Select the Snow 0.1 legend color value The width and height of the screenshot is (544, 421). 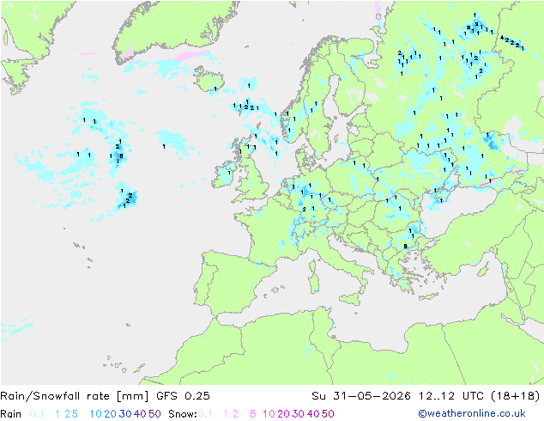pos(205,414)
